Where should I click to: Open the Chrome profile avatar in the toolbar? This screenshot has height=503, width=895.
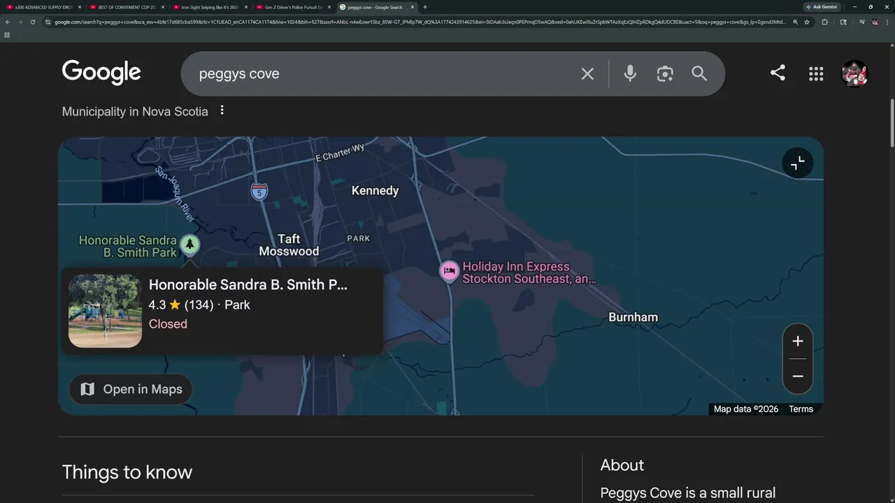[875, 22]
